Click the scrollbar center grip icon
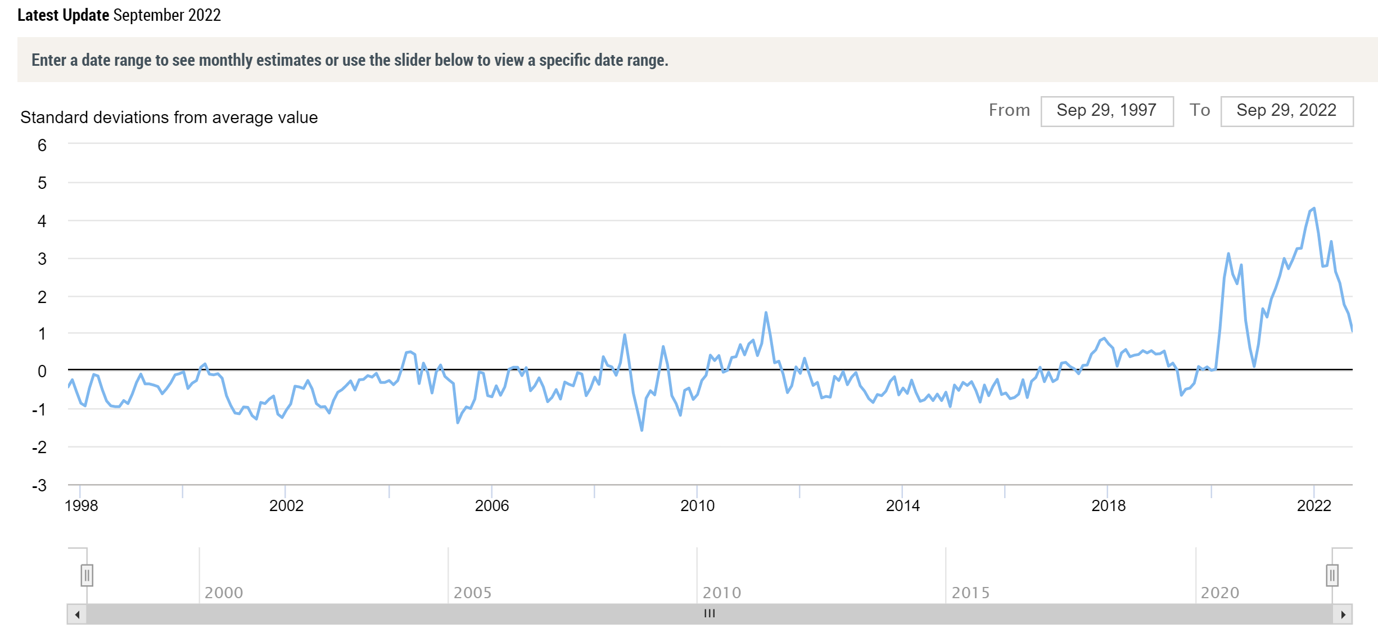The width and height of the screenshot is (1378, 637). tap(710, 613)
